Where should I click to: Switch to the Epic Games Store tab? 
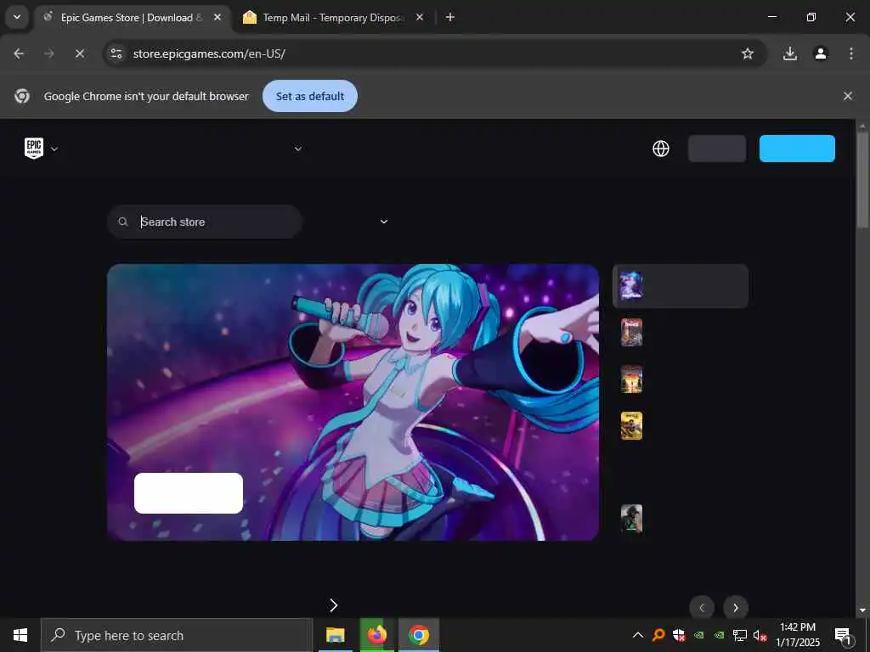click(131, 18)
